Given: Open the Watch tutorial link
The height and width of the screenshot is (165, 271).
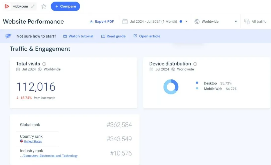Looking at the screenshot, I should click(78, 36).
